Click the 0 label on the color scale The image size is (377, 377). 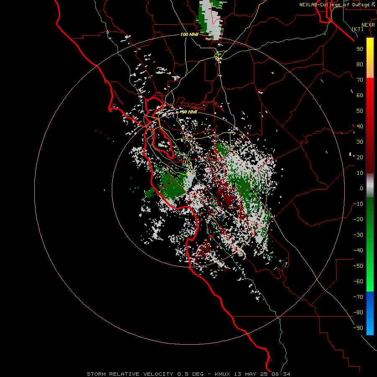(362, 188)
